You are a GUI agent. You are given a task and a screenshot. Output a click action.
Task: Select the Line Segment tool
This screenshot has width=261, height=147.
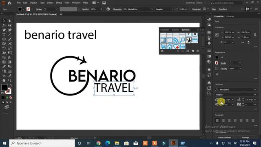coord(10,35)
